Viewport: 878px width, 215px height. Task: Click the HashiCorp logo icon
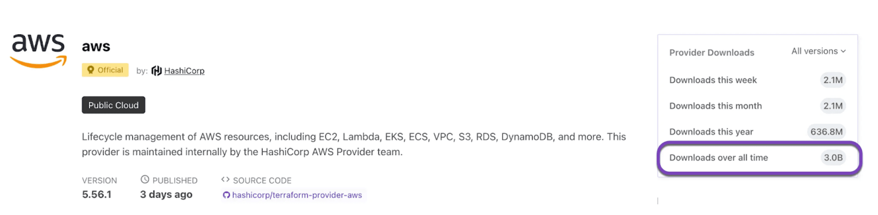[156, 71]
